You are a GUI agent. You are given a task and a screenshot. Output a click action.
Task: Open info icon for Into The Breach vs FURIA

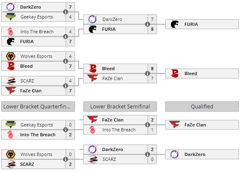(x=66, y=37)
